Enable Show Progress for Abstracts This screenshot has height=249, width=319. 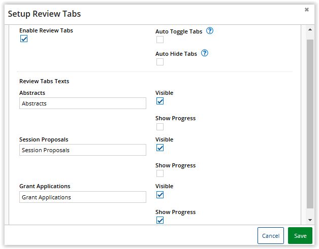(x=160, y=127)
